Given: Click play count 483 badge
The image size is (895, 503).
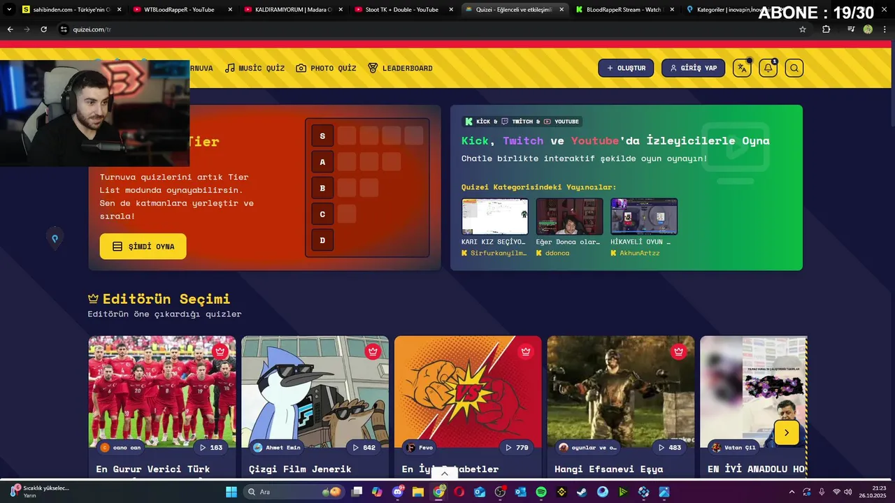Looking at the screenshot, I should point(669,447).
